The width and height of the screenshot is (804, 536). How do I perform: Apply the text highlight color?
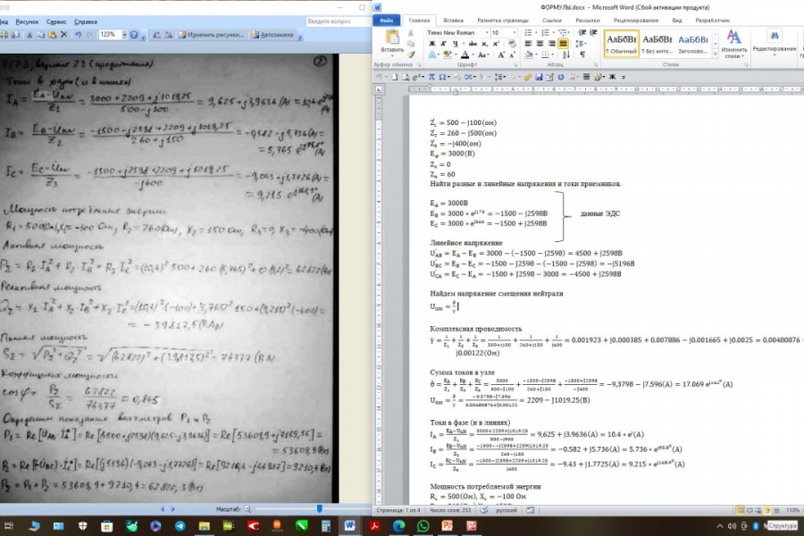pyautogui.click(x=448, y=54)
